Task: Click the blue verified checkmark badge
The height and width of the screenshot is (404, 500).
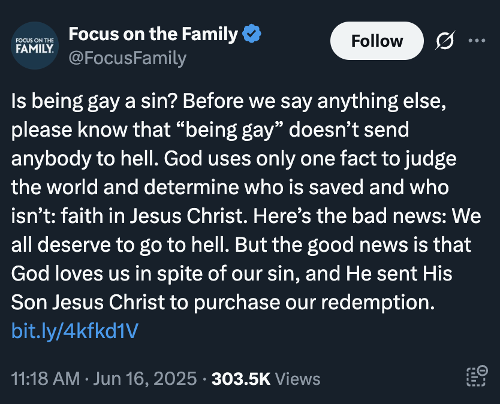Action: click(x=251, y=35)
